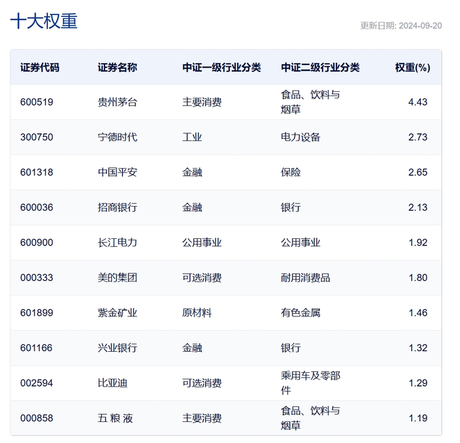Image resolution: width=460 pixels, height=443 pixels.
Task: Select the name 招商银行
Action: tap(118, 207)
